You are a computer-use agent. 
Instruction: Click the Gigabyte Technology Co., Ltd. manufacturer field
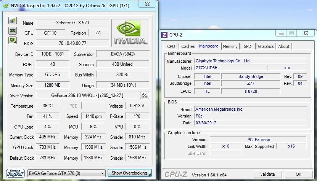pos(251,61)
